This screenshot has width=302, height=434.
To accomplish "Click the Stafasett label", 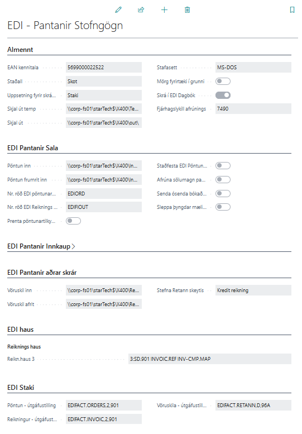I will coord(167,68).
